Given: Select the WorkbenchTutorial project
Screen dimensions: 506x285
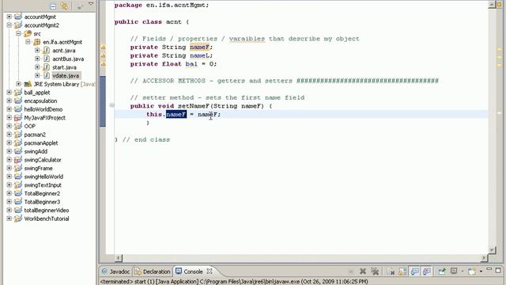Looking at the screenshot, I should (47, 218).
